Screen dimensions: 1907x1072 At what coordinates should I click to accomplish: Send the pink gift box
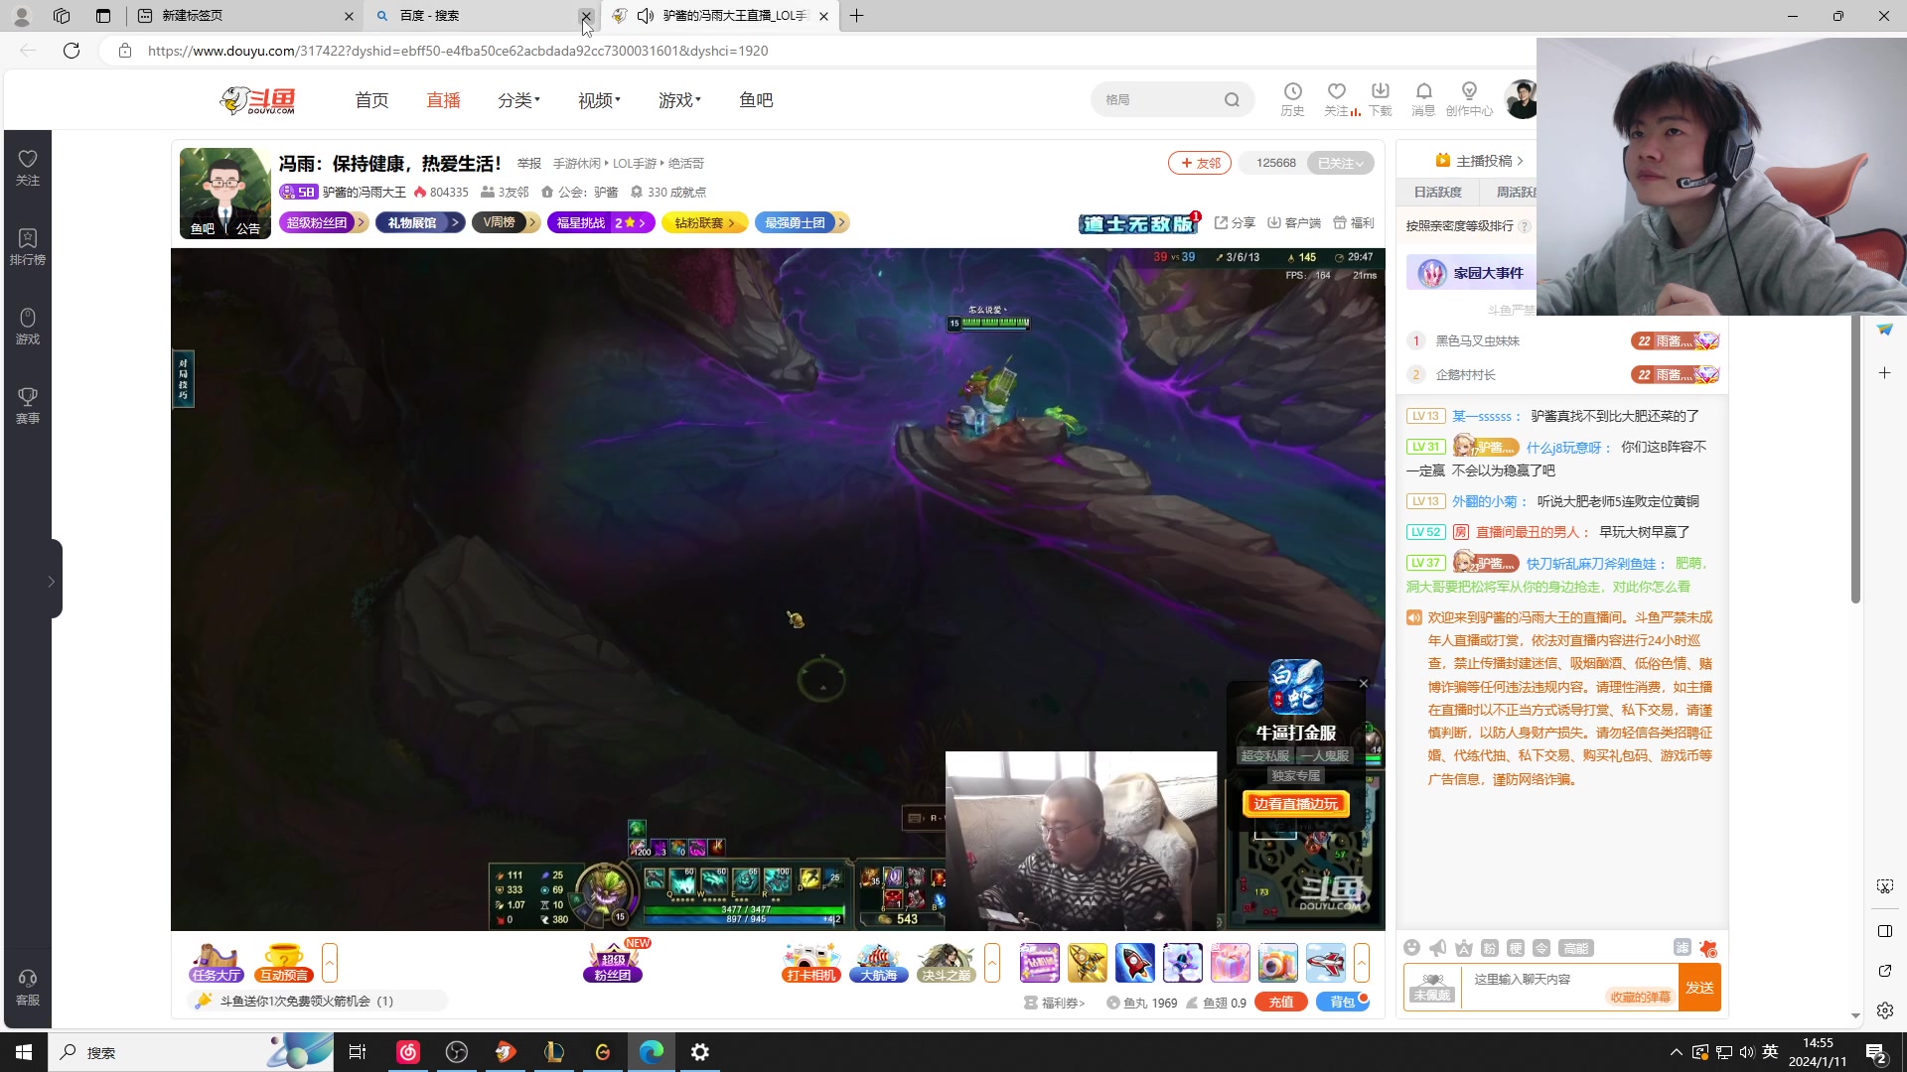(x=1230, y=963)
